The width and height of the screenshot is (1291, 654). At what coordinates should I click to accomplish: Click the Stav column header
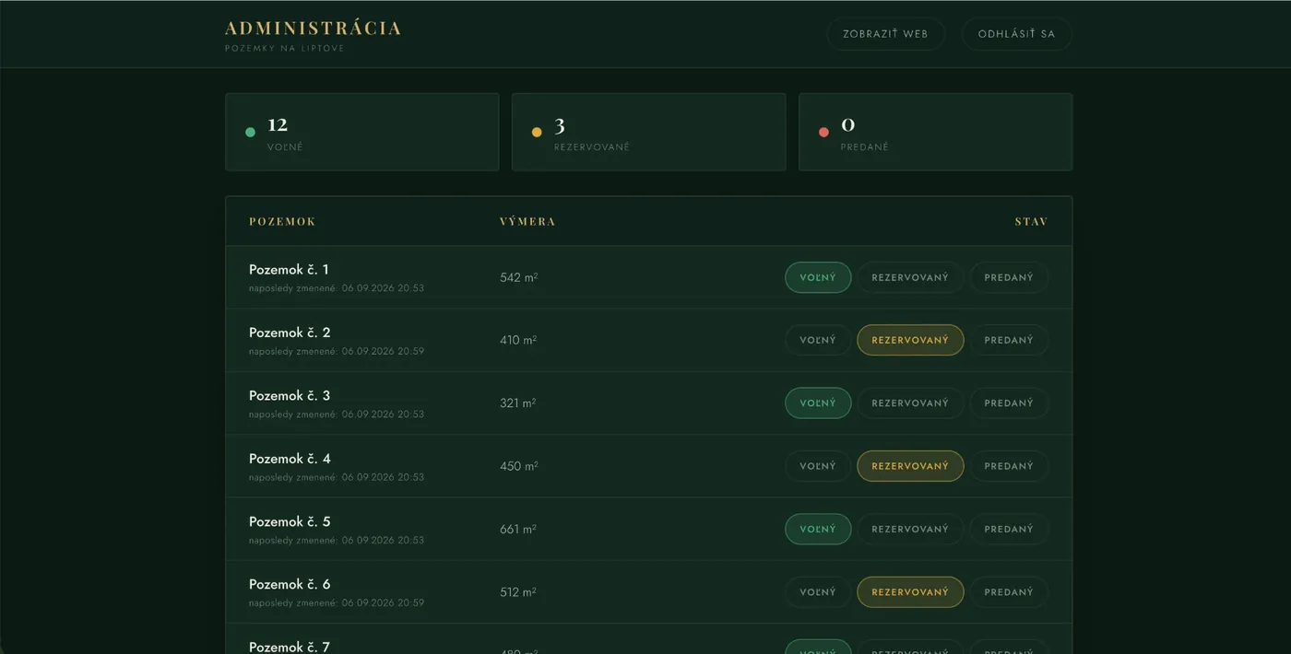tap(1031, 221)
